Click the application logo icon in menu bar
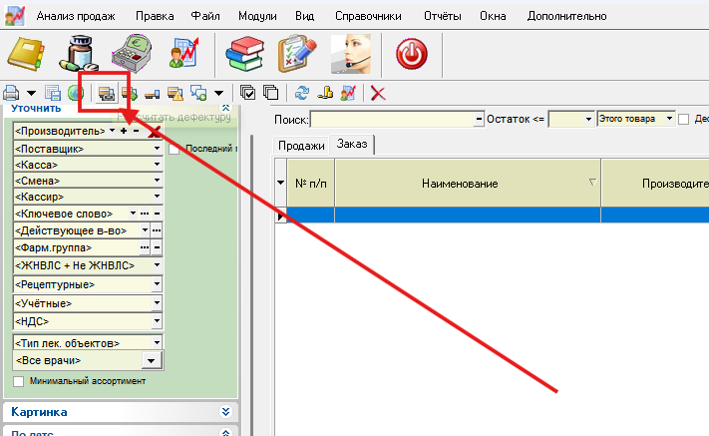Viewport: 709px width, 436px height. (x=15, y=16)
